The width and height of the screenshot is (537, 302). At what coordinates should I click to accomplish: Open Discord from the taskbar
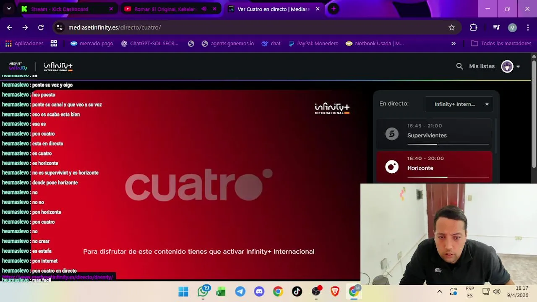(x=259, y=292)
